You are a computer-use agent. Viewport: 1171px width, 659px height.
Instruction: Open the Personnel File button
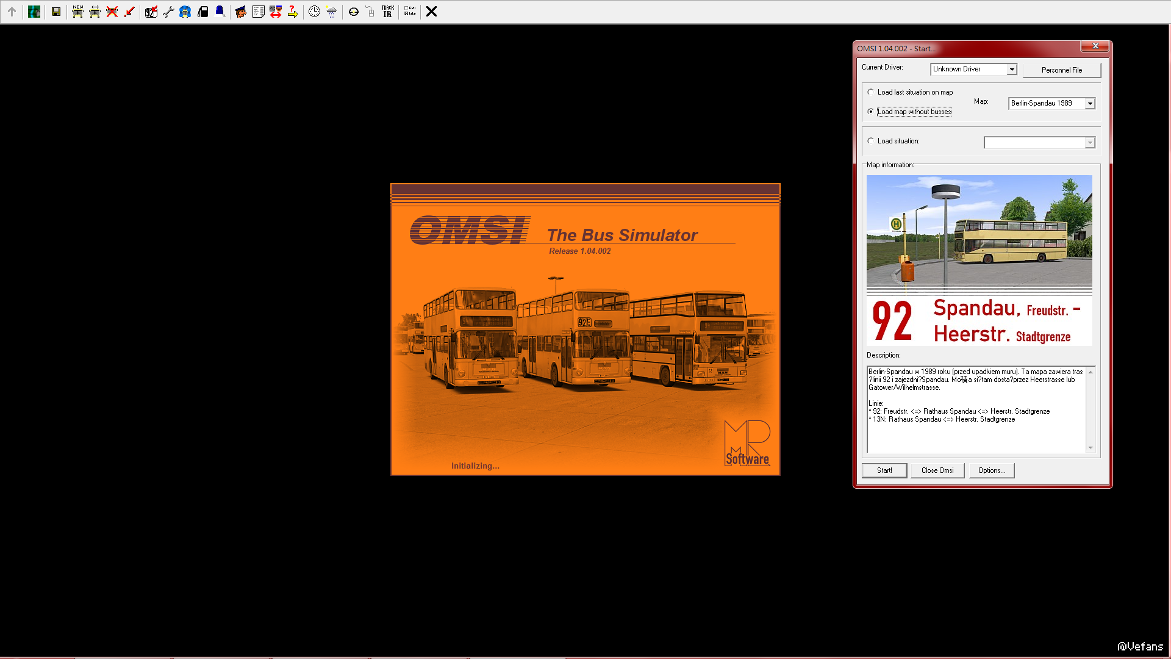tap(1062, 70)
